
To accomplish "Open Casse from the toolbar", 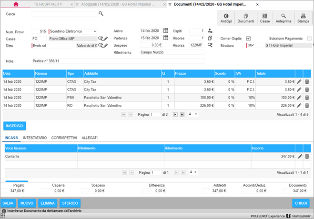I will (x=265, y=18).
